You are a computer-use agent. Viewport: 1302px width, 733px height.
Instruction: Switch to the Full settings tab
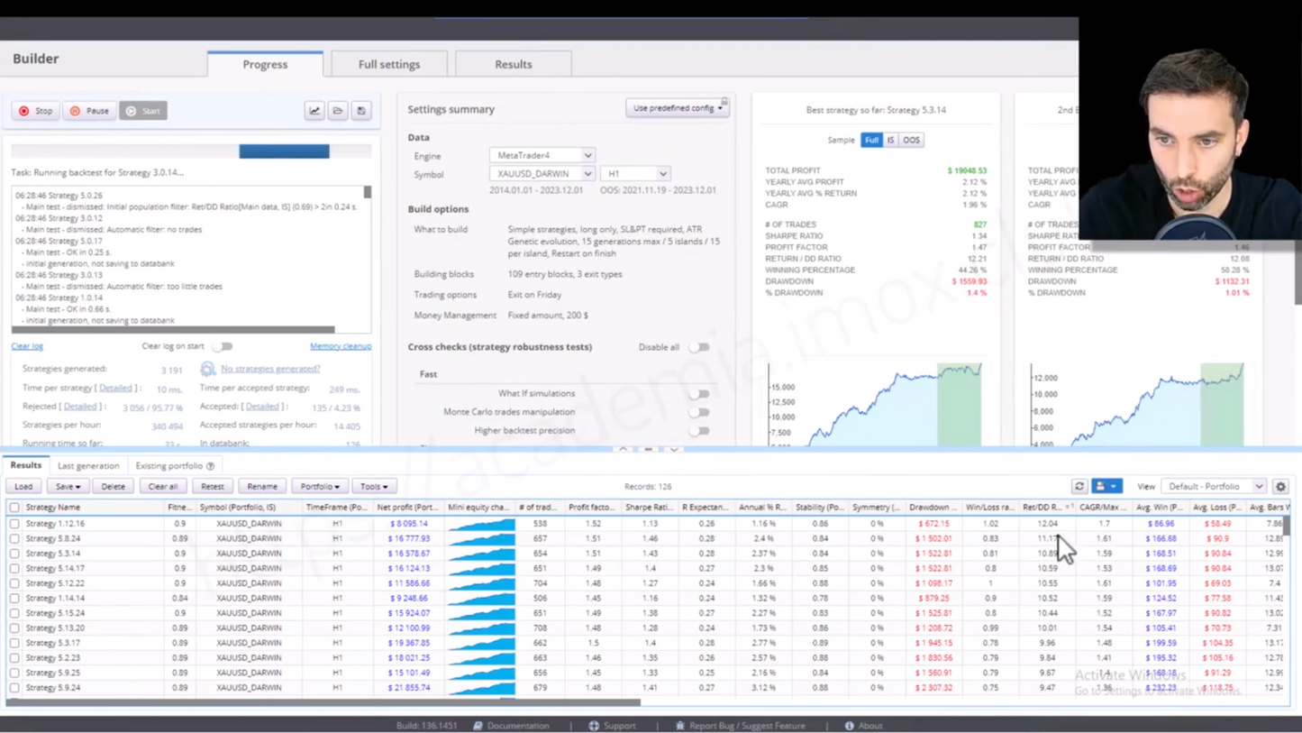tap(389, 64)
